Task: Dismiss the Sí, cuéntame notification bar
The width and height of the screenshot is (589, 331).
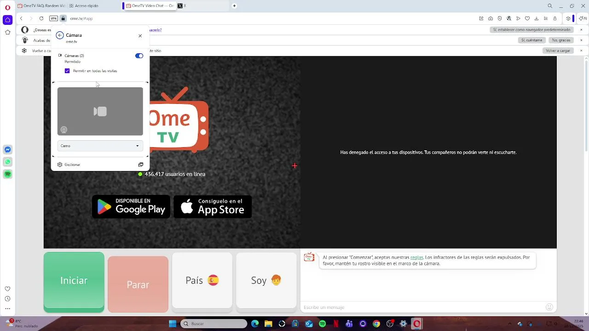Action: pyautogui.click(x=581, y=40)
